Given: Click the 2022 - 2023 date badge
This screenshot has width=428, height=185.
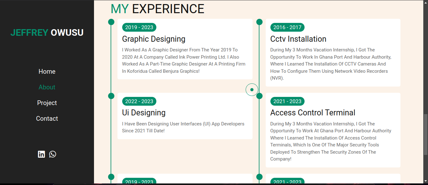Looking at the screenshot, I should click(139, 101).
